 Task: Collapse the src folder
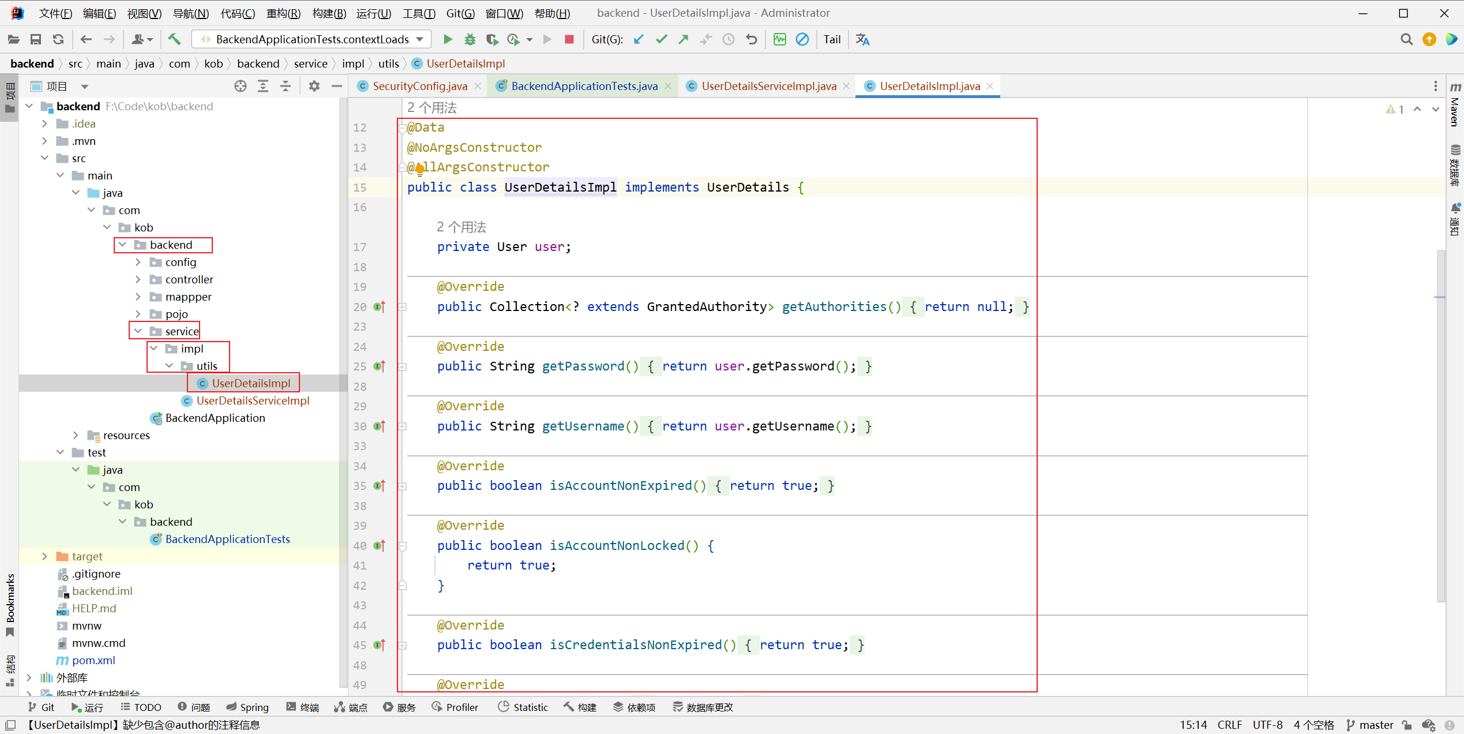point(44,158)
